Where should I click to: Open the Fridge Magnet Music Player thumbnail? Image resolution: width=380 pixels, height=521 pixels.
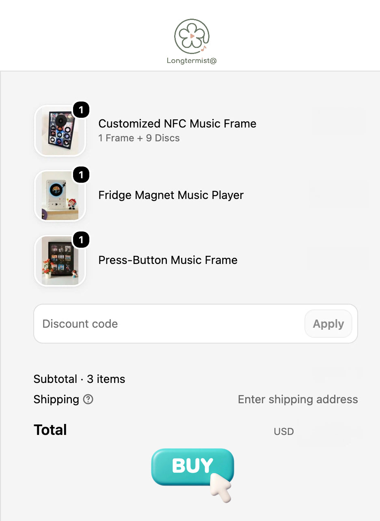click(x=60, y=196)
